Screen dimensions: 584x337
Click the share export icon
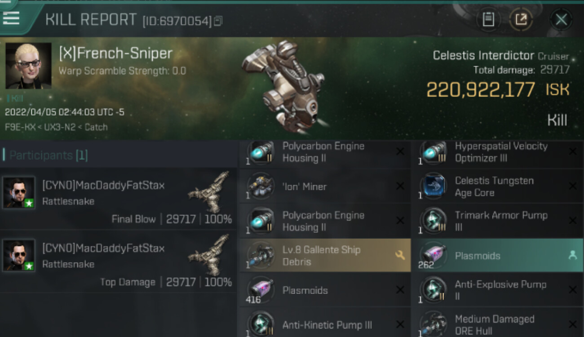[x=521, y=19]
